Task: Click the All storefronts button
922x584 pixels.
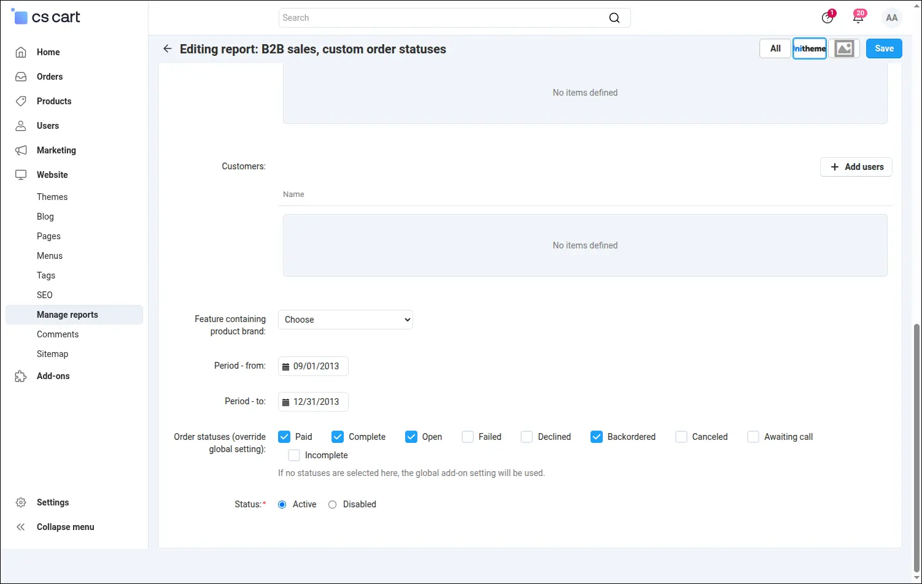Action: (x=775, y=48)
